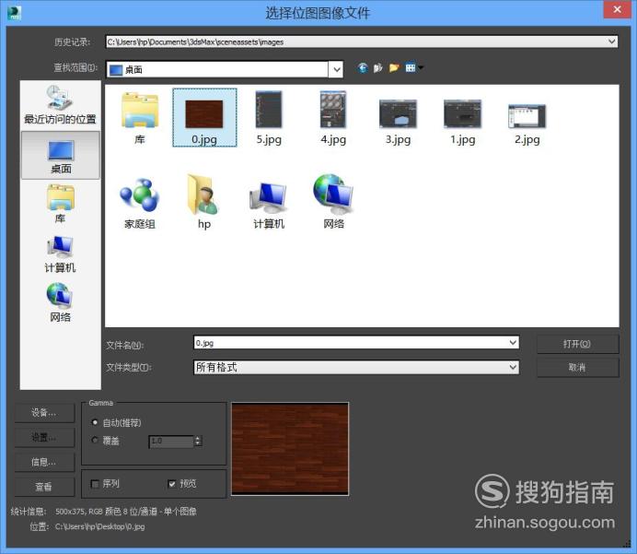Enable the 序列 checkbox
637x554 pixels.
click(95, 484)
